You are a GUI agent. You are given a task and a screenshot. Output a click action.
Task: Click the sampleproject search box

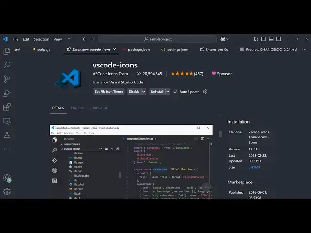[157, 39]
